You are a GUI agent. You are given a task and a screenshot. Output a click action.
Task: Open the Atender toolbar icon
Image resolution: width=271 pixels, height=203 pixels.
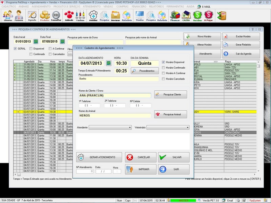pos(93,15)
